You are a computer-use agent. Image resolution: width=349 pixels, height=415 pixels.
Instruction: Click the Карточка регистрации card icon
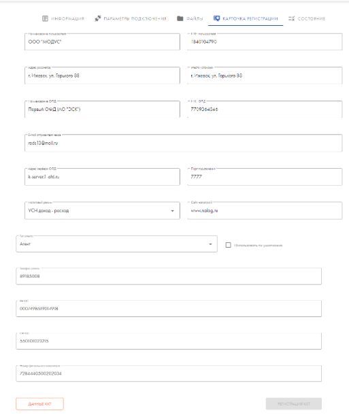216,18
